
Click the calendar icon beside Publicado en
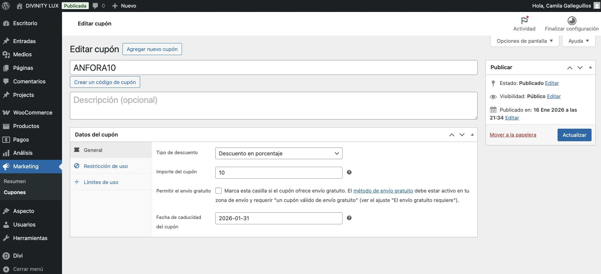[493, 110]
